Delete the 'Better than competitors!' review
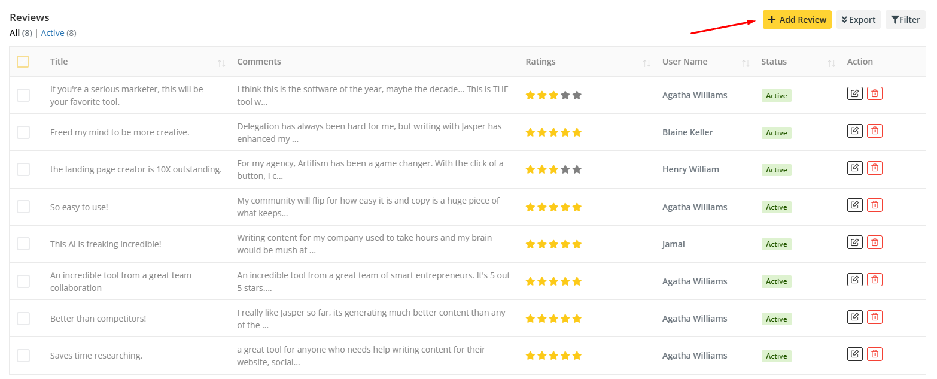 coord(875,317)
